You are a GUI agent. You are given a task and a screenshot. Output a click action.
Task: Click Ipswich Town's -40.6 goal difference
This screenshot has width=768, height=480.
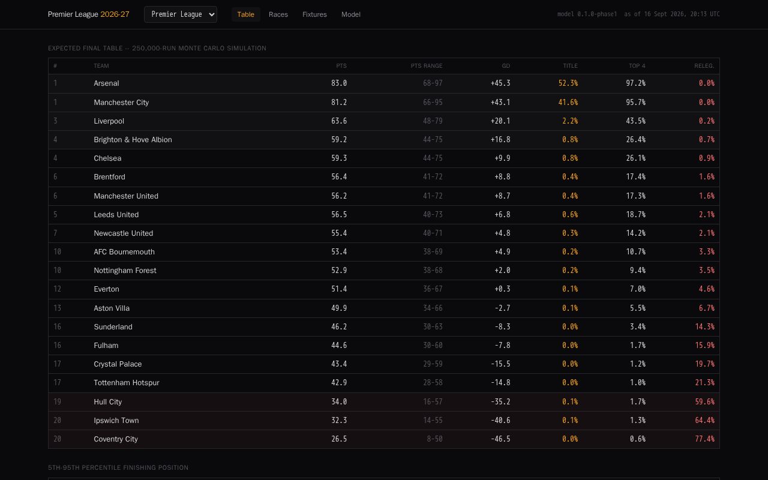500,421
